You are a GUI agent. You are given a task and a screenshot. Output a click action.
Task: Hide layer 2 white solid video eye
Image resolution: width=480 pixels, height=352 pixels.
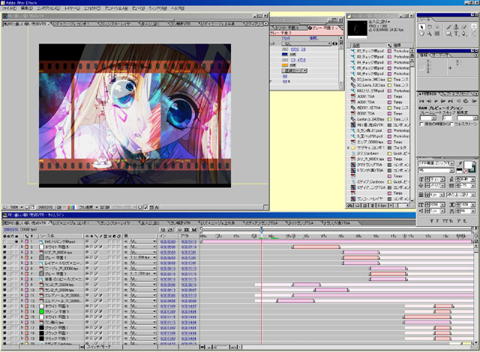[4, 247]
